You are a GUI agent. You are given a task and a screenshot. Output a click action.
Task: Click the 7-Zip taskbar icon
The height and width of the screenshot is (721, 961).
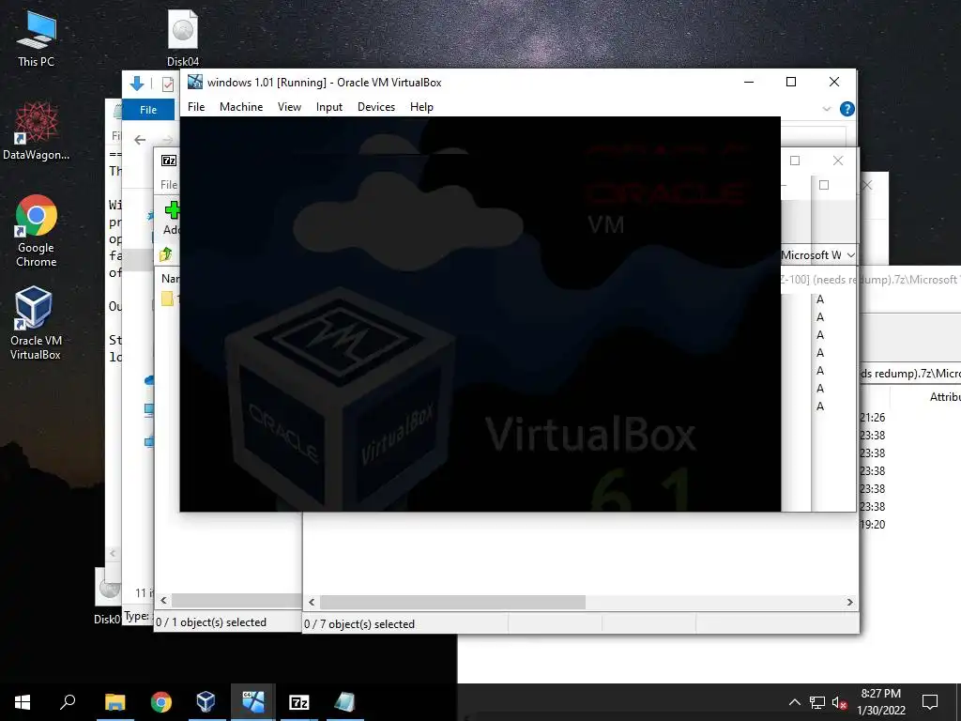point(299,702)
